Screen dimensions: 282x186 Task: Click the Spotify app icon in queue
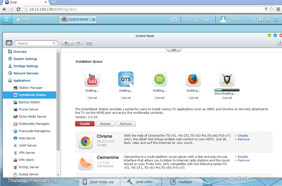coord(159,79)
